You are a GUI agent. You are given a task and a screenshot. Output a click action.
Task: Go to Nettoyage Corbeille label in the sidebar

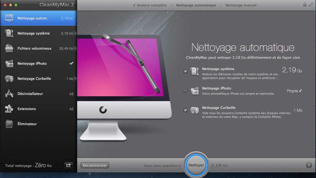point(34,78)
